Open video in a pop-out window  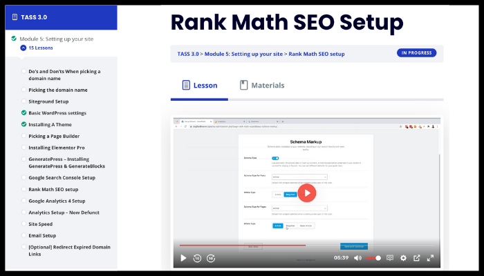(416, 258)
